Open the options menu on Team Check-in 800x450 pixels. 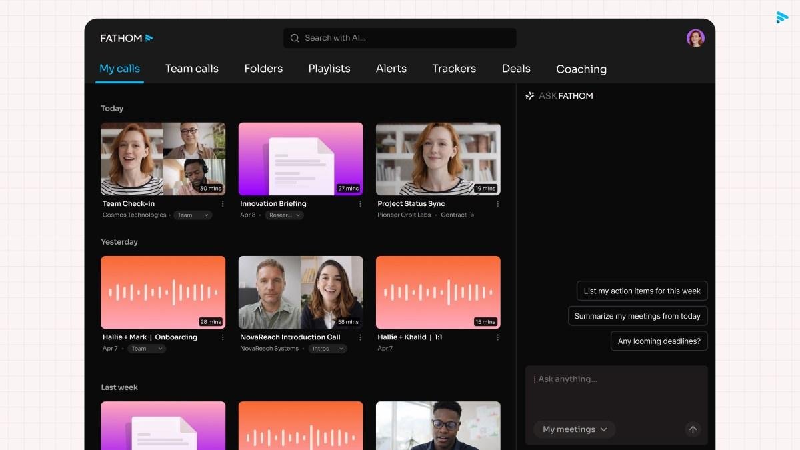(x=223, y=204)
